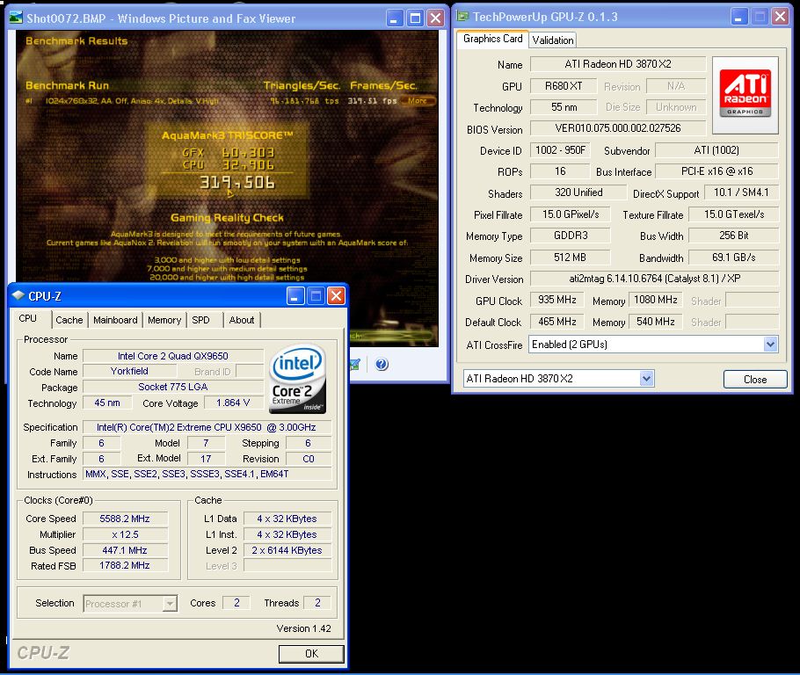Click the Memory Type GDDR3 value
Viewport: 800px width, 675px height.
(571, 236)
